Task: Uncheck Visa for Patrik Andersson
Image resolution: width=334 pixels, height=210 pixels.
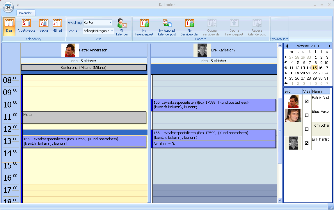Action: pyautogui.click(x=307, y=101)
